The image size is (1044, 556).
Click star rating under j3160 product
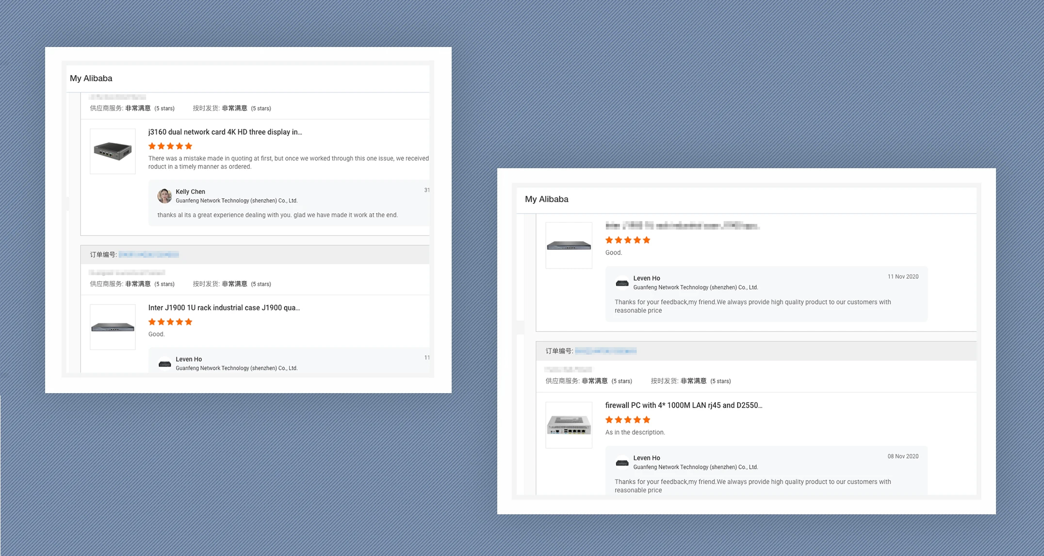[170, 146]
